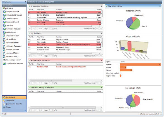164x117 pixels.
Task: Open major incident 41 Andy Taylor
Action: point(65,67)
